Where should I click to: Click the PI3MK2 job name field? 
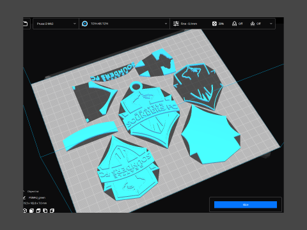pyautogui.click(x=37, y=197)
